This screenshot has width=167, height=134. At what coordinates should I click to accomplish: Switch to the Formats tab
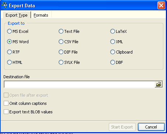(x=41, y=15)
